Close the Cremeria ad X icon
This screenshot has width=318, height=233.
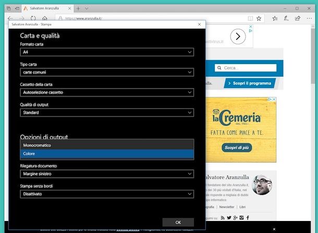tap(274, 99)
